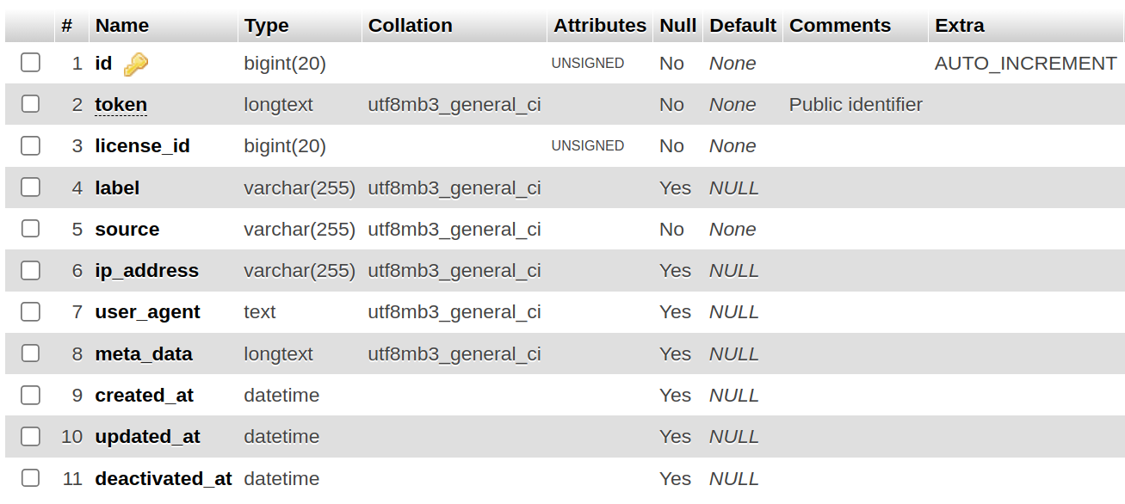
Task: Check the license_id row checkbox
Action: click(x=31, y=146)
